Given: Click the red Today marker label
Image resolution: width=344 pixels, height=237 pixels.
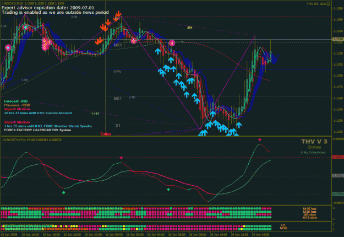Looking at the screenshot, I should click(106, 134).
